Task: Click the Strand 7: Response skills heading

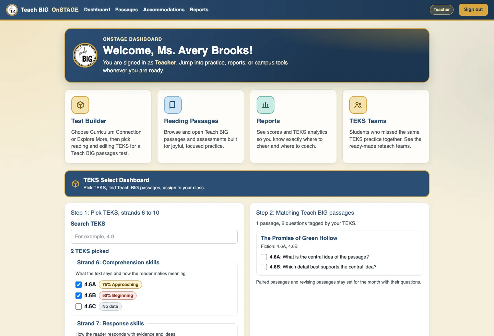Action: (x=110, y=323)
